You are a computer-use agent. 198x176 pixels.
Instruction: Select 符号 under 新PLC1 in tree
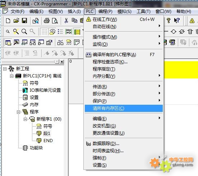[34, 83]
